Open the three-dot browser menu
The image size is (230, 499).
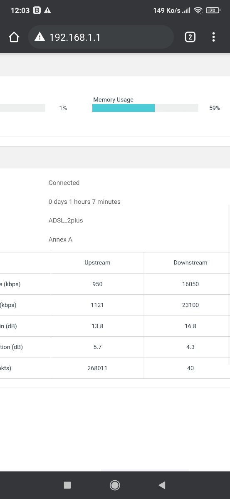coord(213,37)
